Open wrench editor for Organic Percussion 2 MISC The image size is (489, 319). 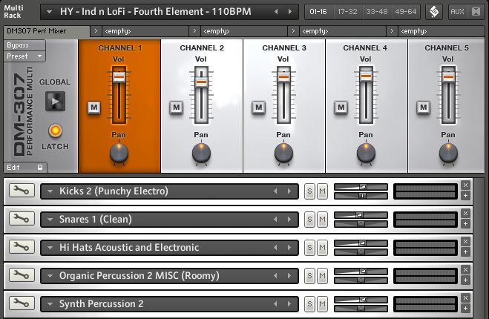tap(22, 275)
